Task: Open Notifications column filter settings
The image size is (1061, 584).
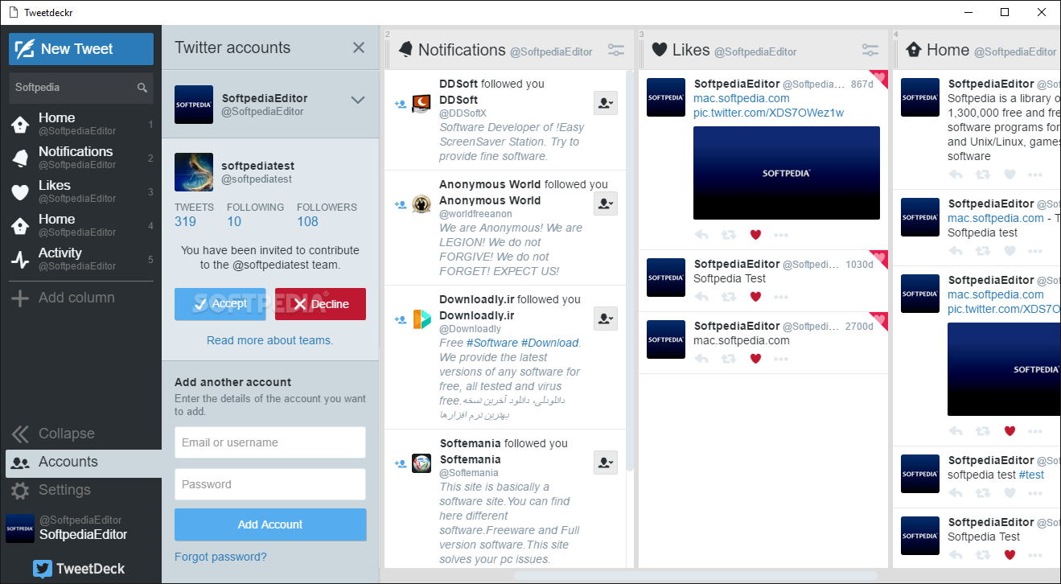Action: (616, 50)
